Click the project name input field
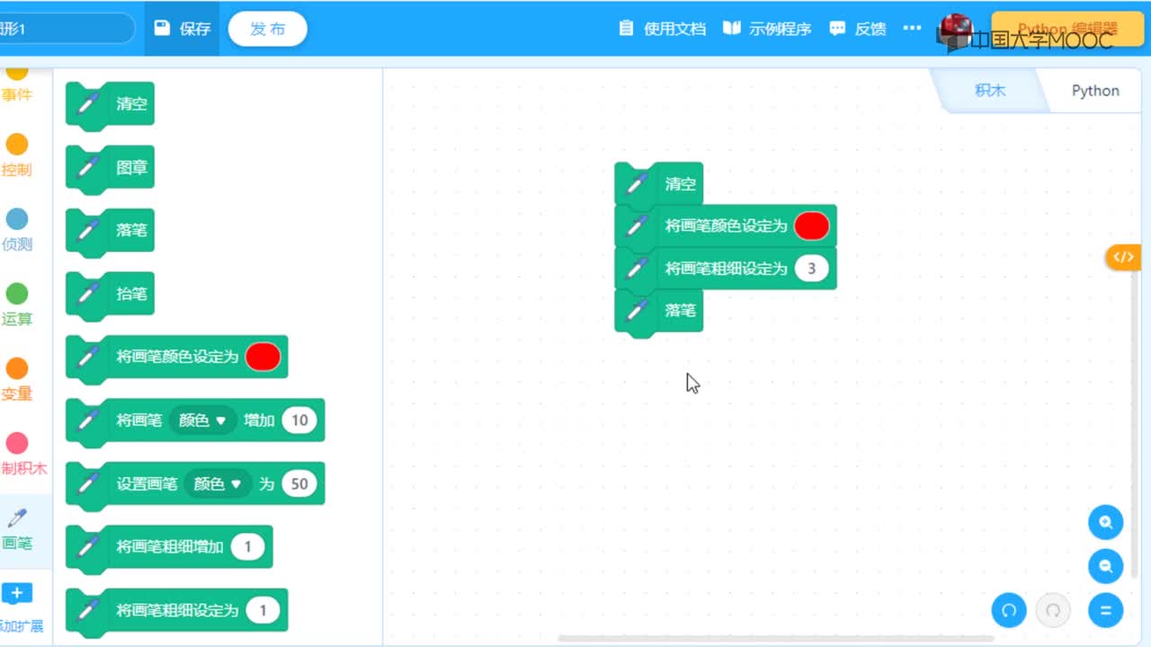 pyautogui.click(x=67, y=29)
